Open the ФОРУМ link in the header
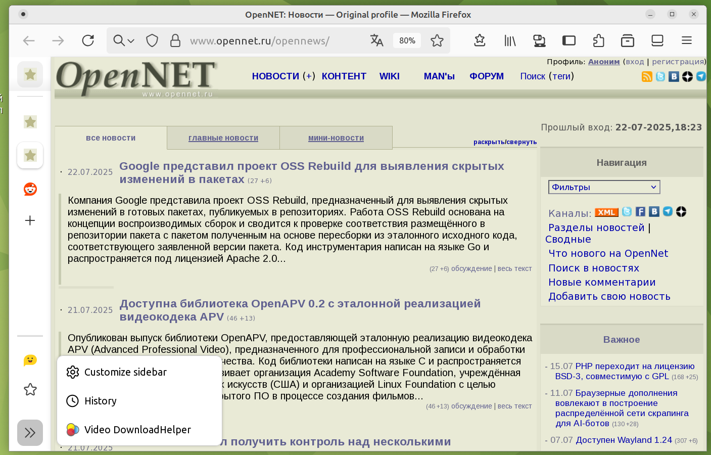Viewport: 711px width, 455px height. (486, 76)
